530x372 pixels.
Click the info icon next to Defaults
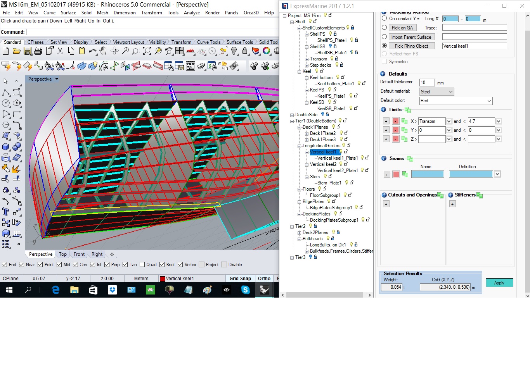(383, 74)
